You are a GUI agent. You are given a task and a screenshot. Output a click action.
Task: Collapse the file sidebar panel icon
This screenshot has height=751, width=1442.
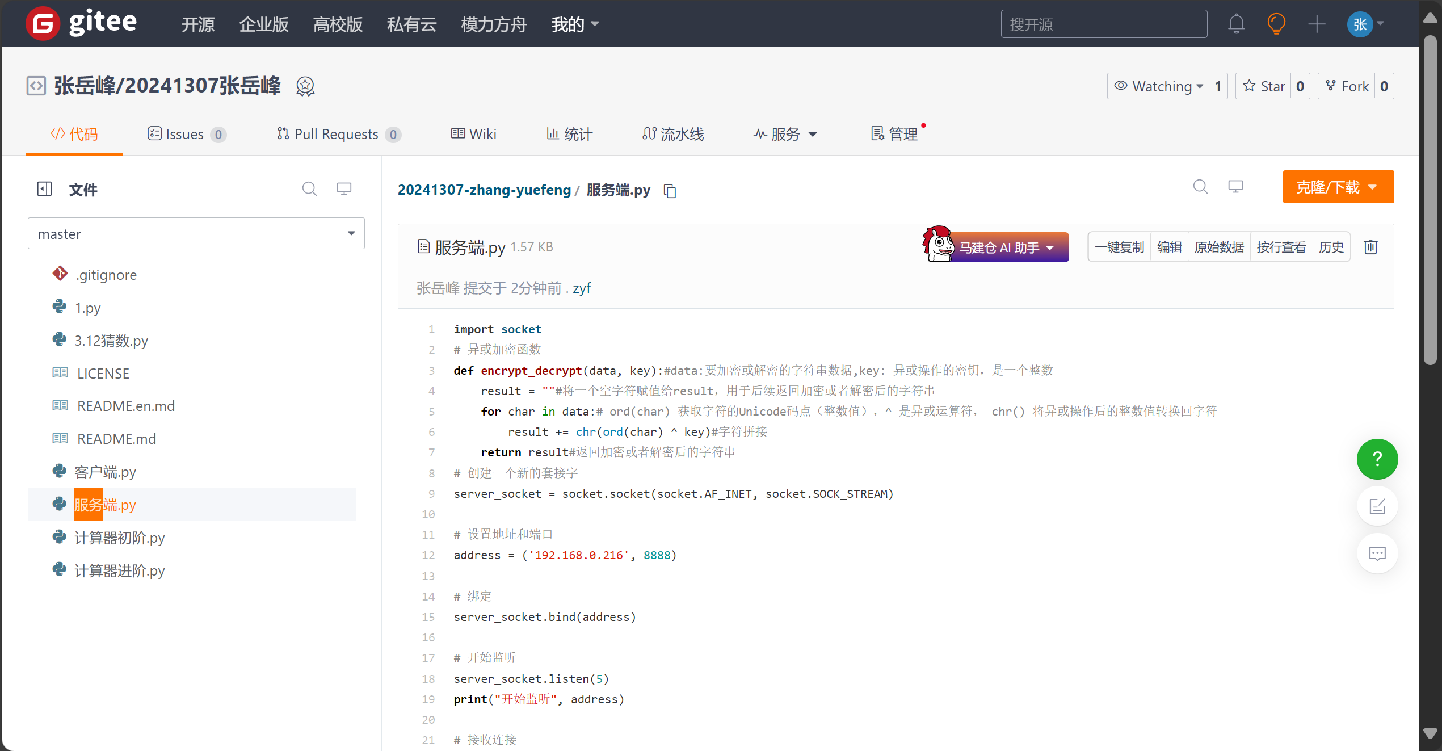tap(44, 189)
